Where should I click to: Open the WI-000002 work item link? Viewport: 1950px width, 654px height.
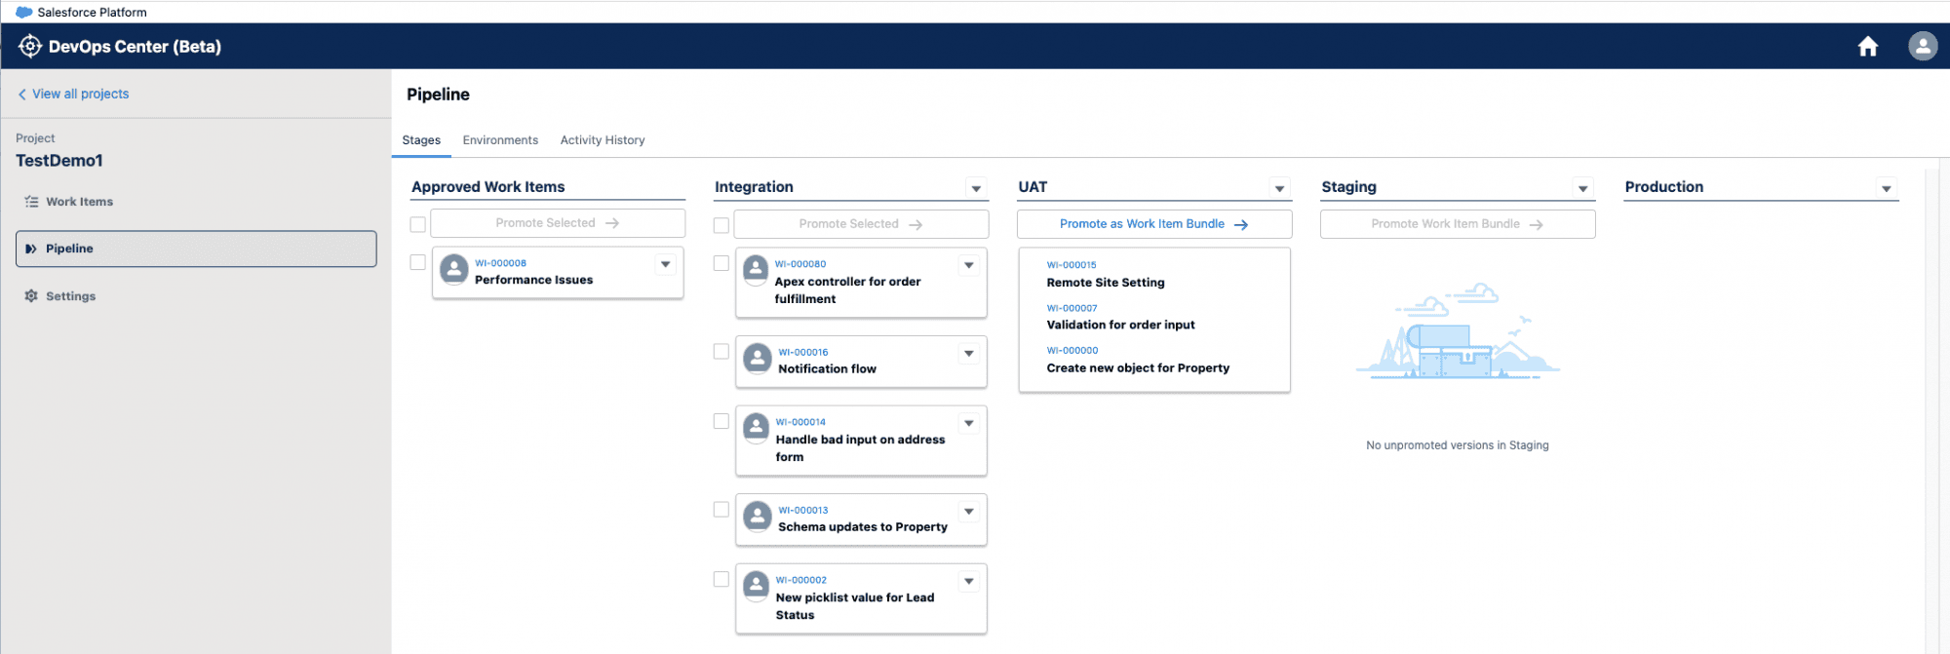coord(801,581)
